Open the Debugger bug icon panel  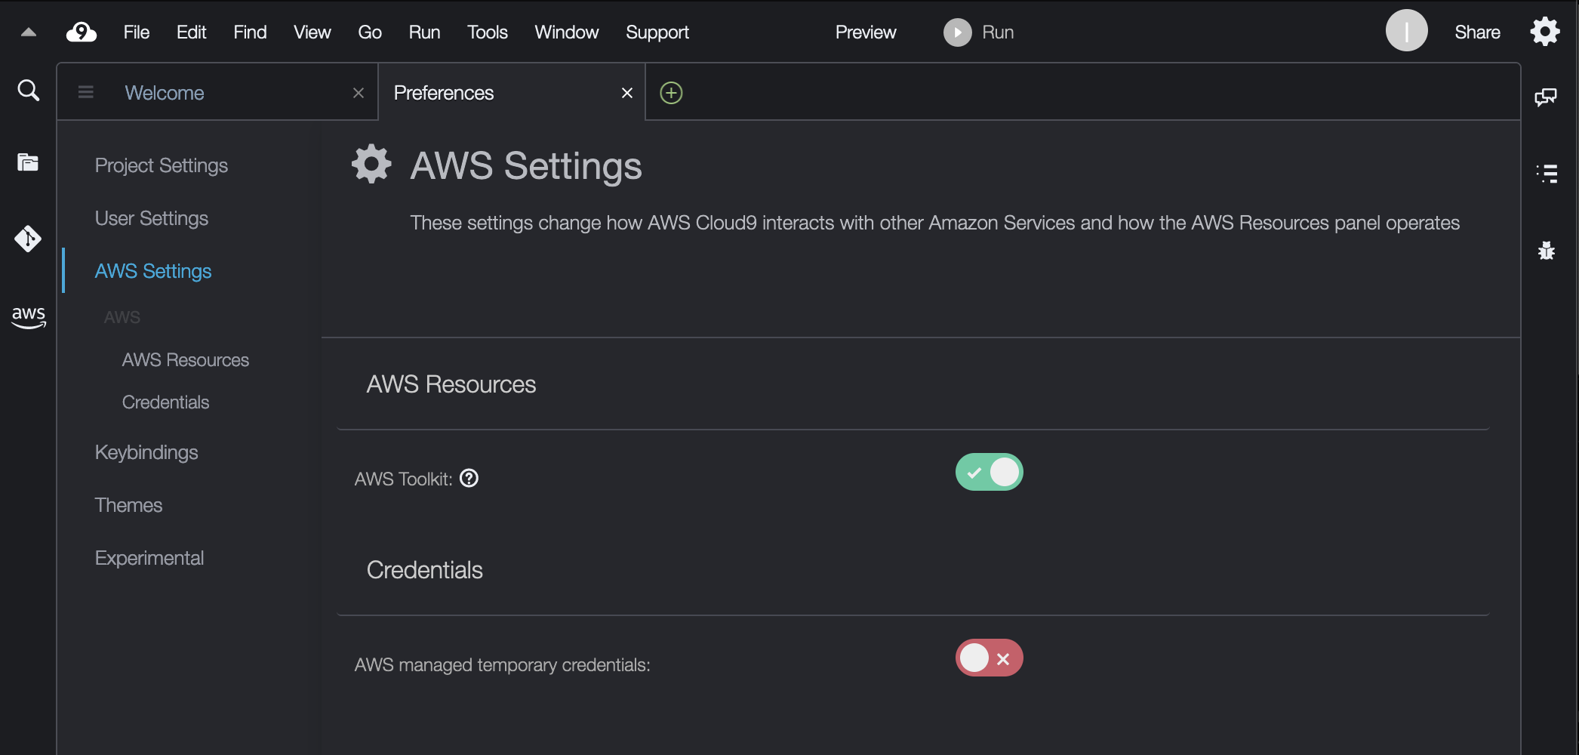pos(1547,250)
